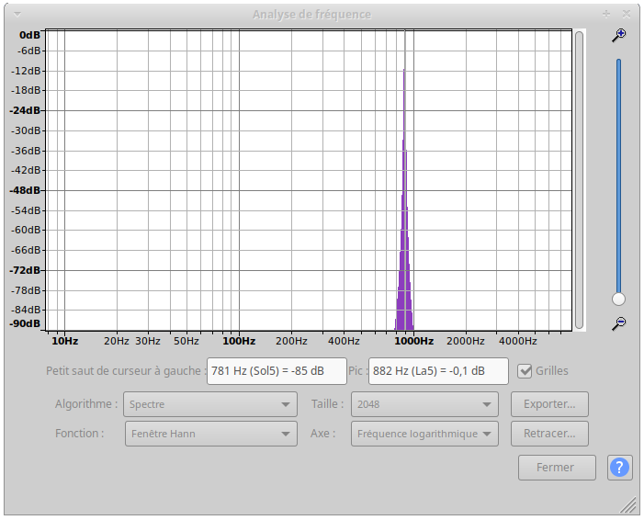Click the plot's vertical scrollbar
This screenshot has height=520, width=644.
click(579, 180)
